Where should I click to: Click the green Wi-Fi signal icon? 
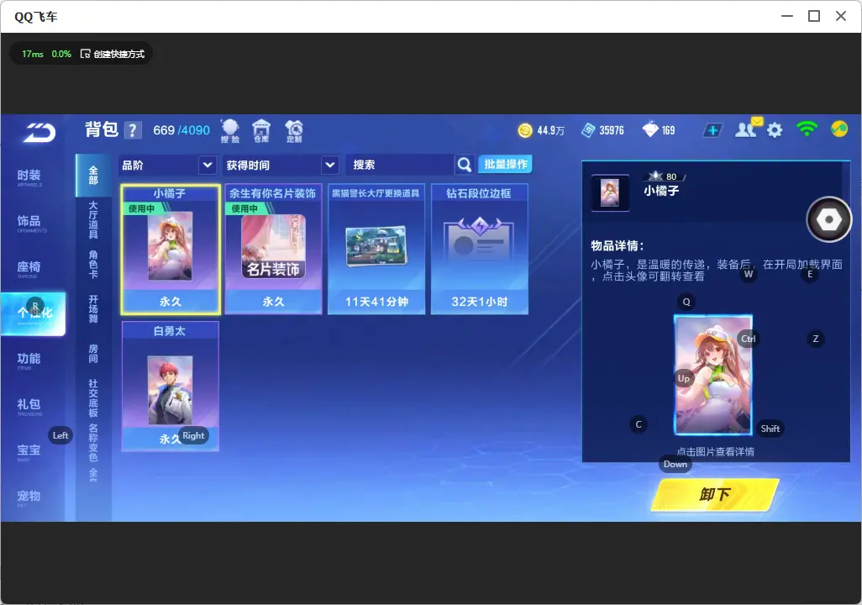point(807,129)
